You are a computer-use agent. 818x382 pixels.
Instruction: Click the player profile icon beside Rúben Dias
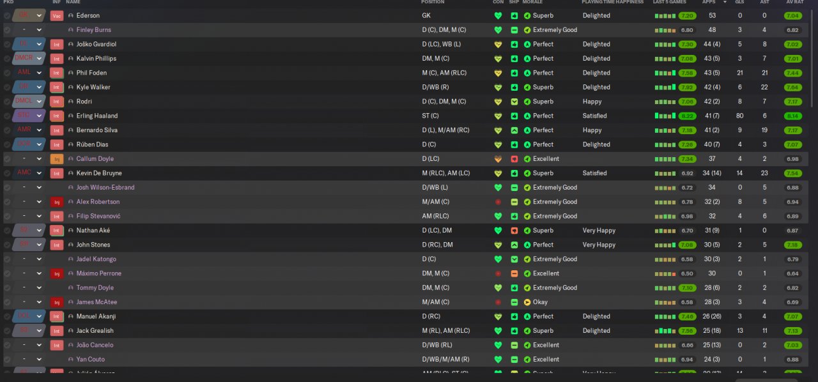tap(71, 144)
